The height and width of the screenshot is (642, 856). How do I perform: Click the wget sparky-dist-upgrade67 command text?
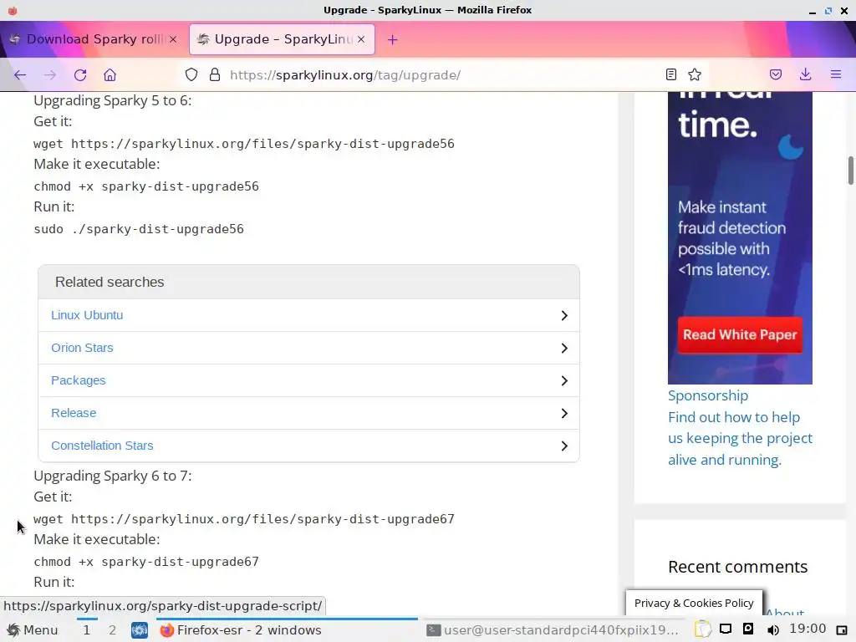click(243, 518)
